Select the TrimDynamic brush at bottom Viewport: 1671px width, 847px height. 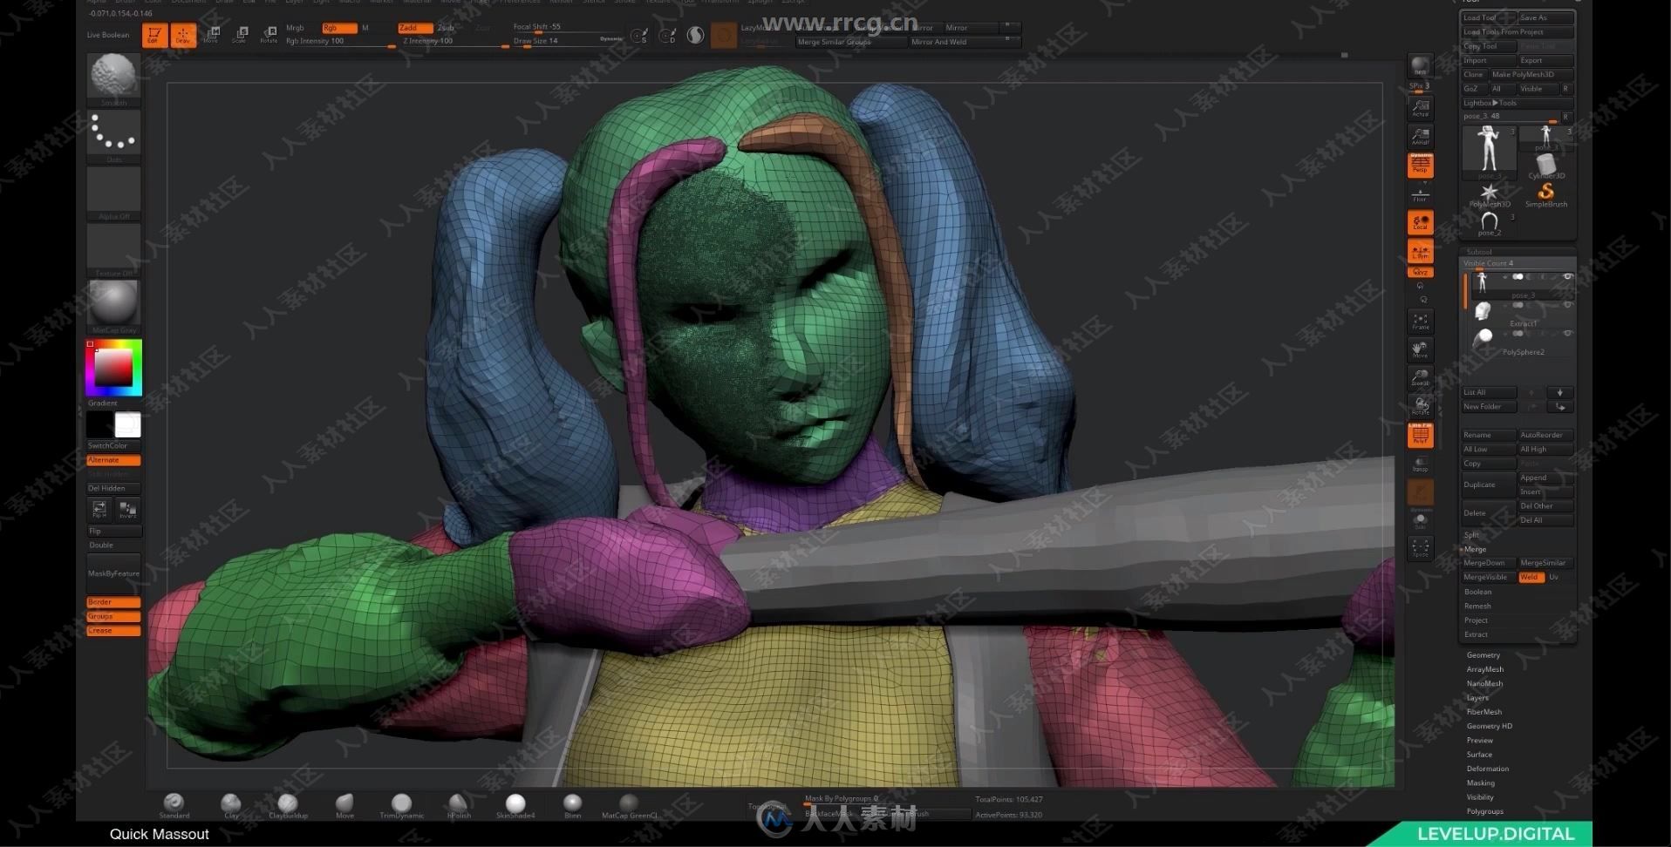click(401, 805)
